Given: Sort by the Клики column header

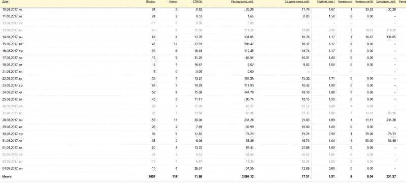Looking at the screenshot, I should [174, 2].
